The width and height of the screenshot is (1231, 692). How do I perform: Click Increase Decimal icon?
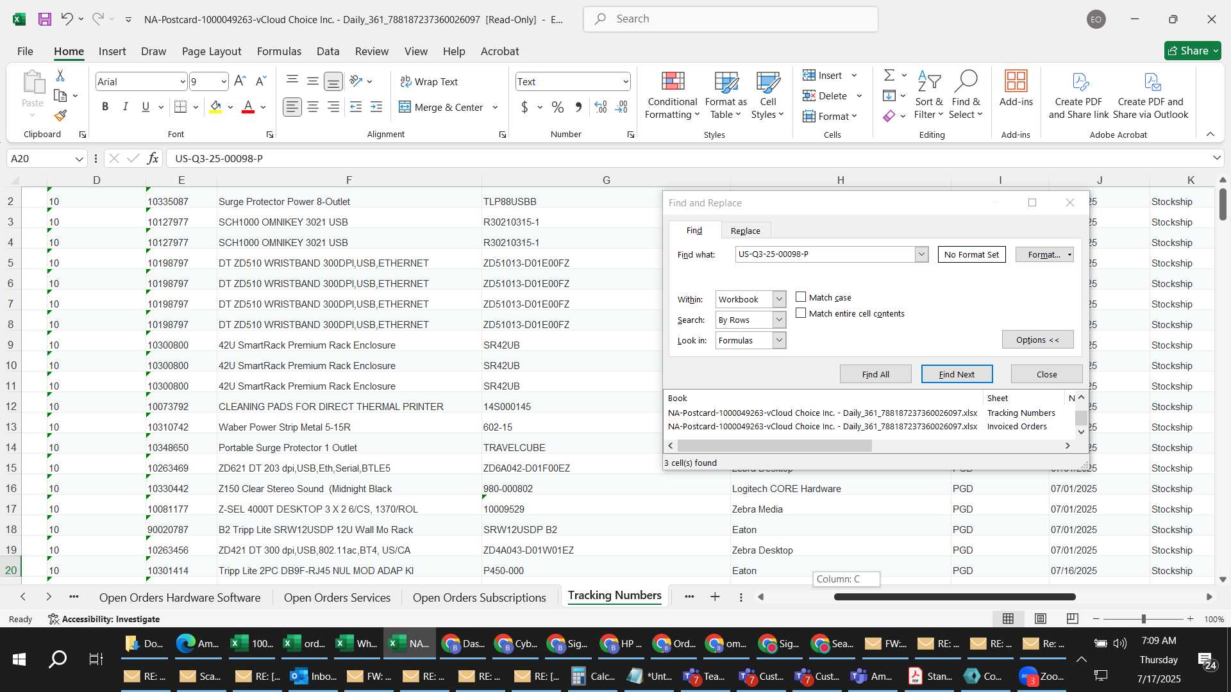[x=601, y=107]
